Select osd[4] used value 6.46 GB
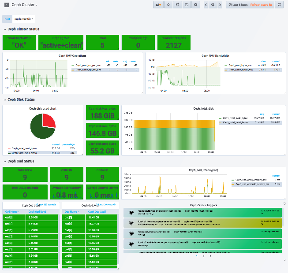The image size is (288, 273). click(42, 243)
